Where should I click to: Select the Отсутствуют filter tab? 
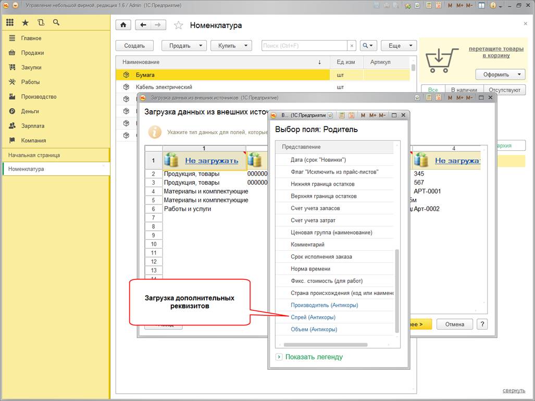tap(504, 90)
